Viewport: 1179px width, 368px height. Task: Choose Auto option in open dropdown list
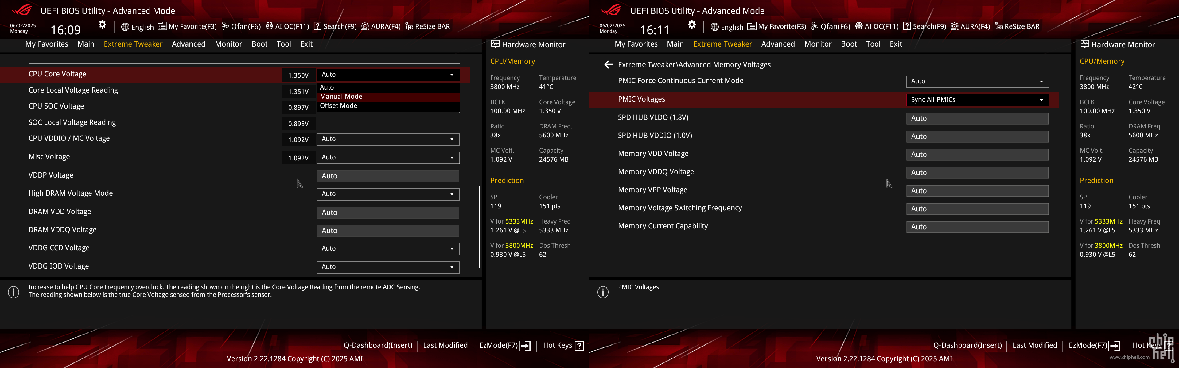coord(388,87)
